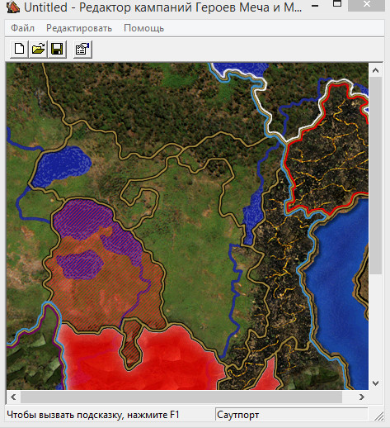
Task: Click the horizontal scrollbar left arrow
Action: click(13, 397)
